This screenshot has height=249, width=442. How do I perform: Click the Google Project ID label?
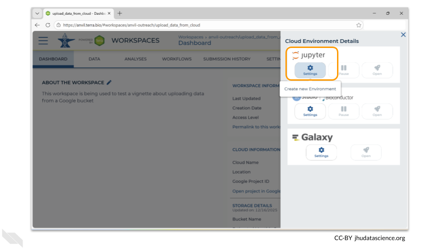250,181
